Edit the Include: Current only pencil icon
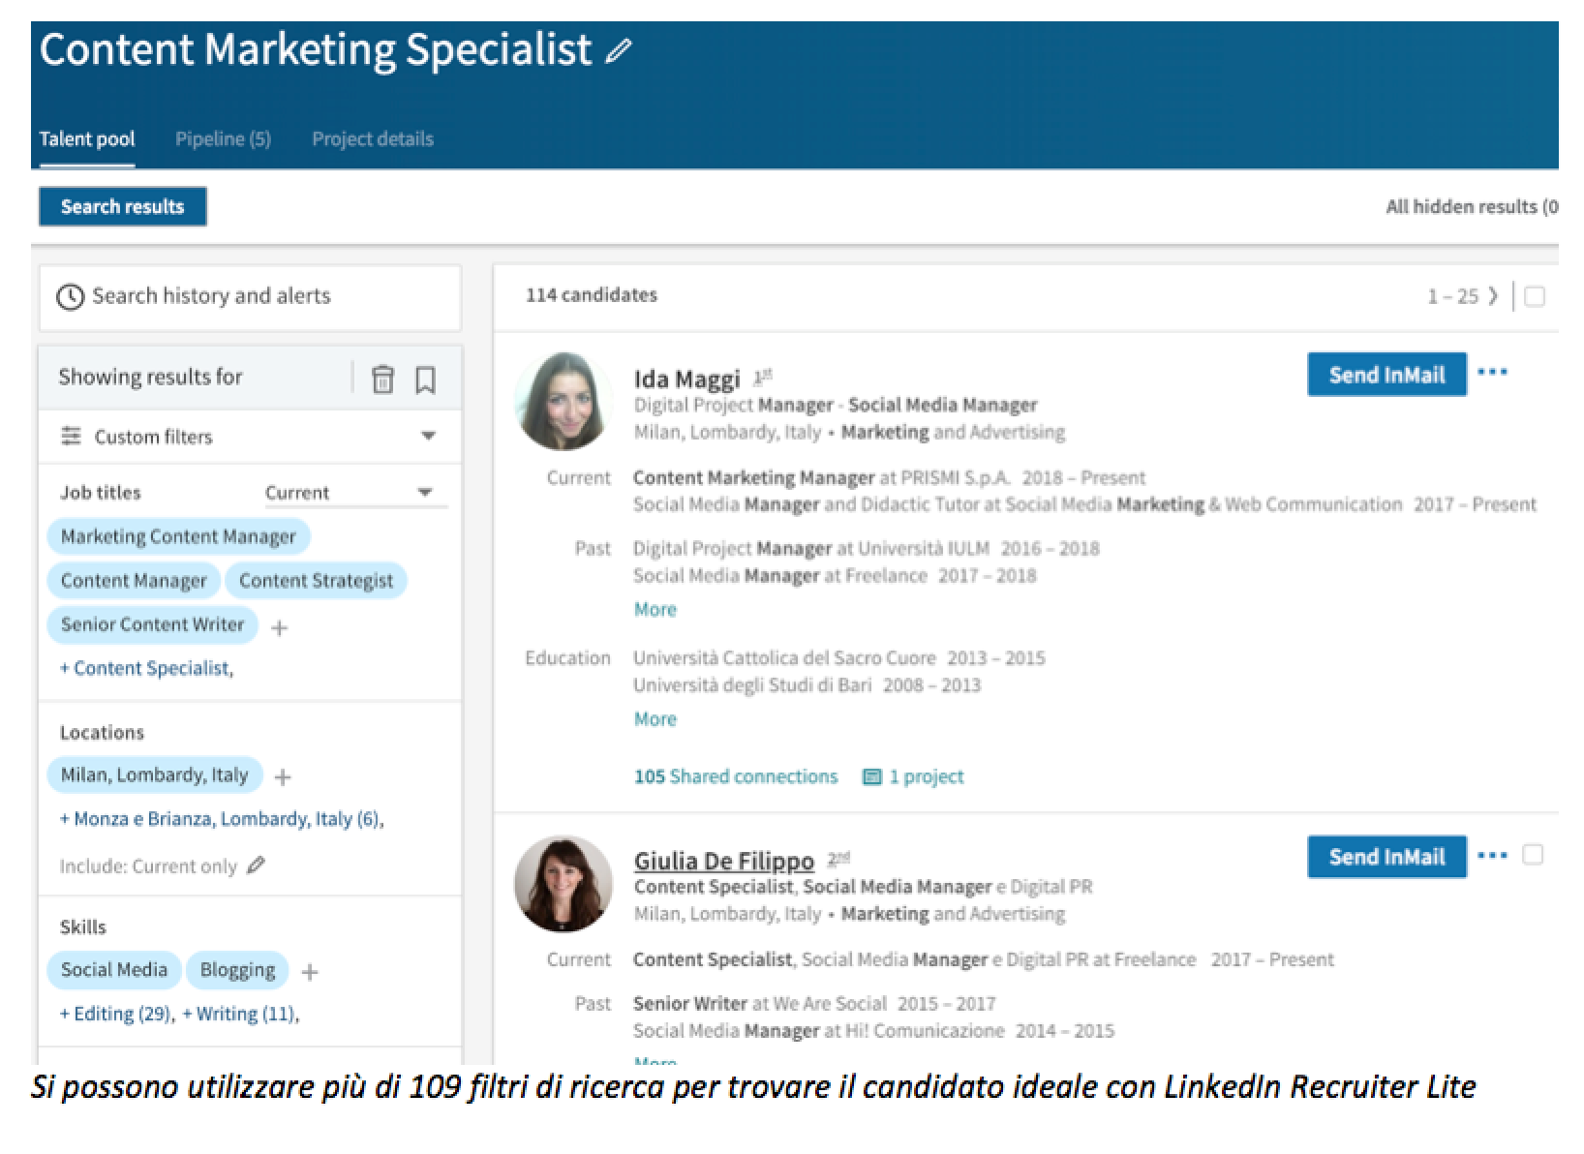 tap(256, 865)
